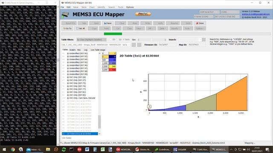Screen dimensions: 273x153
Task: Select the Tables tab
Action: (65, 50)
